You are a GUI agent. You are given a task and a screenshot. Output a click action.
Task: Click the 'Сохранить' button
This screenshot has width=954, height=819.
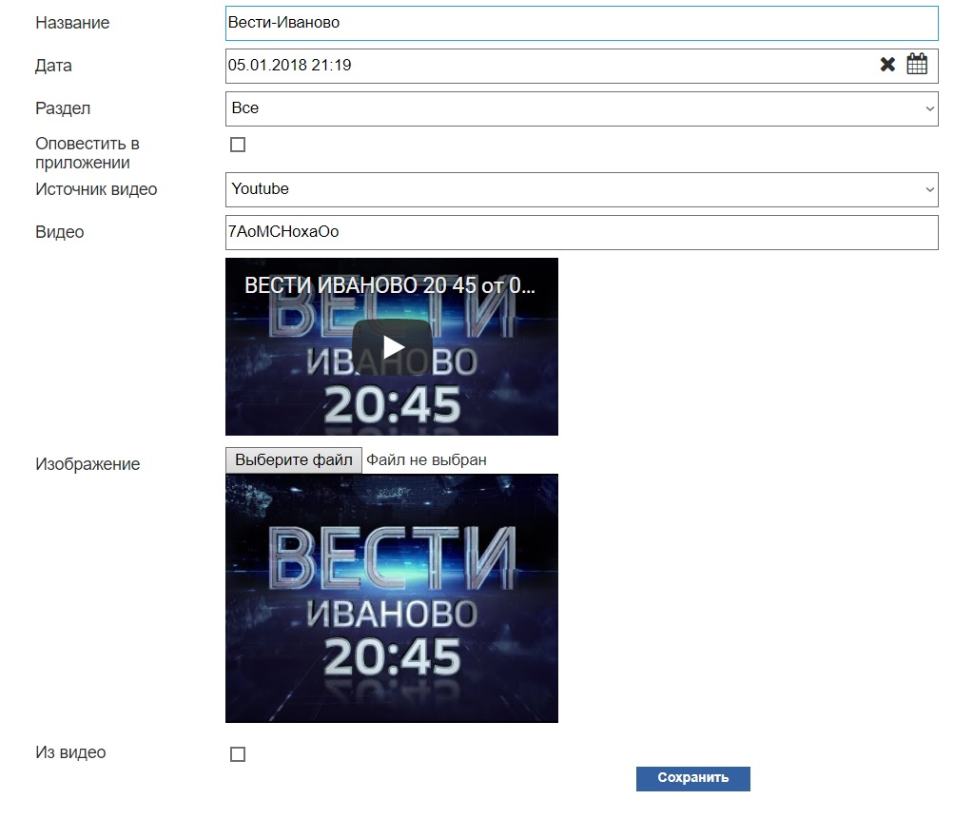[x=693, y=778]
